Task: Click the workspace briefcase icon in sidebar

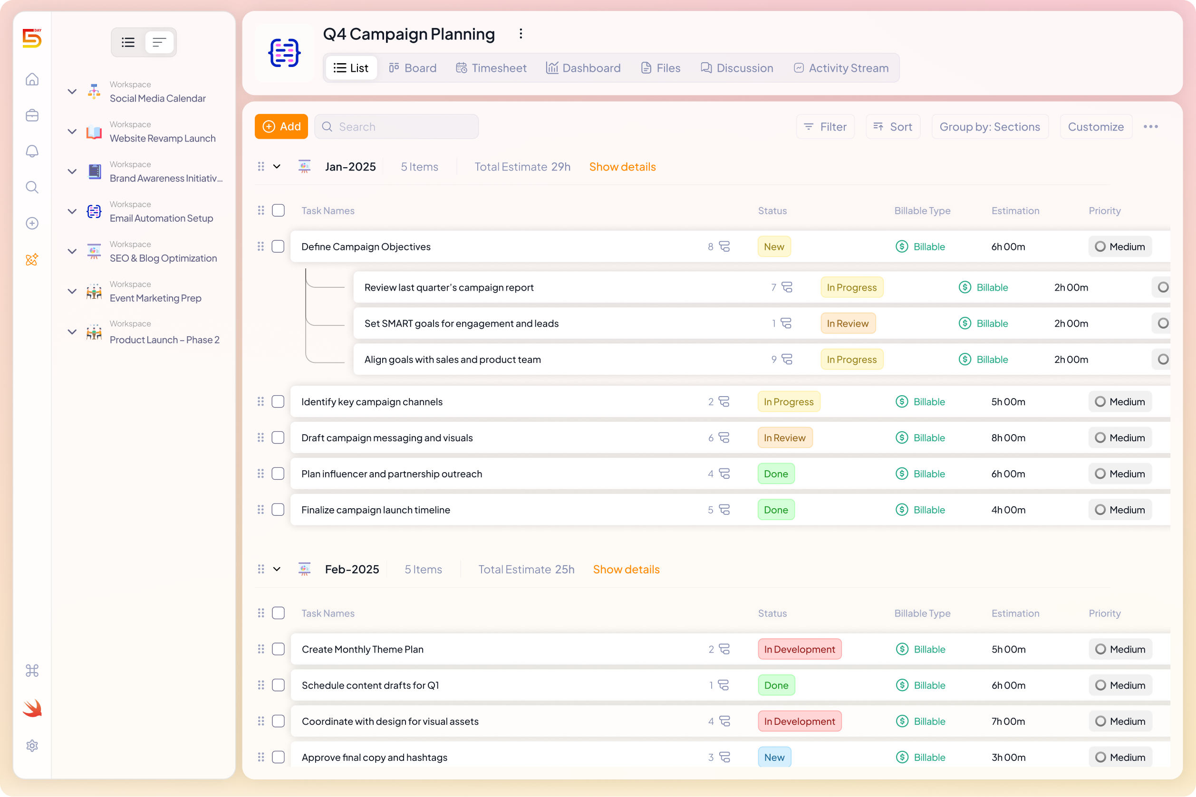Action: point(32,115)
